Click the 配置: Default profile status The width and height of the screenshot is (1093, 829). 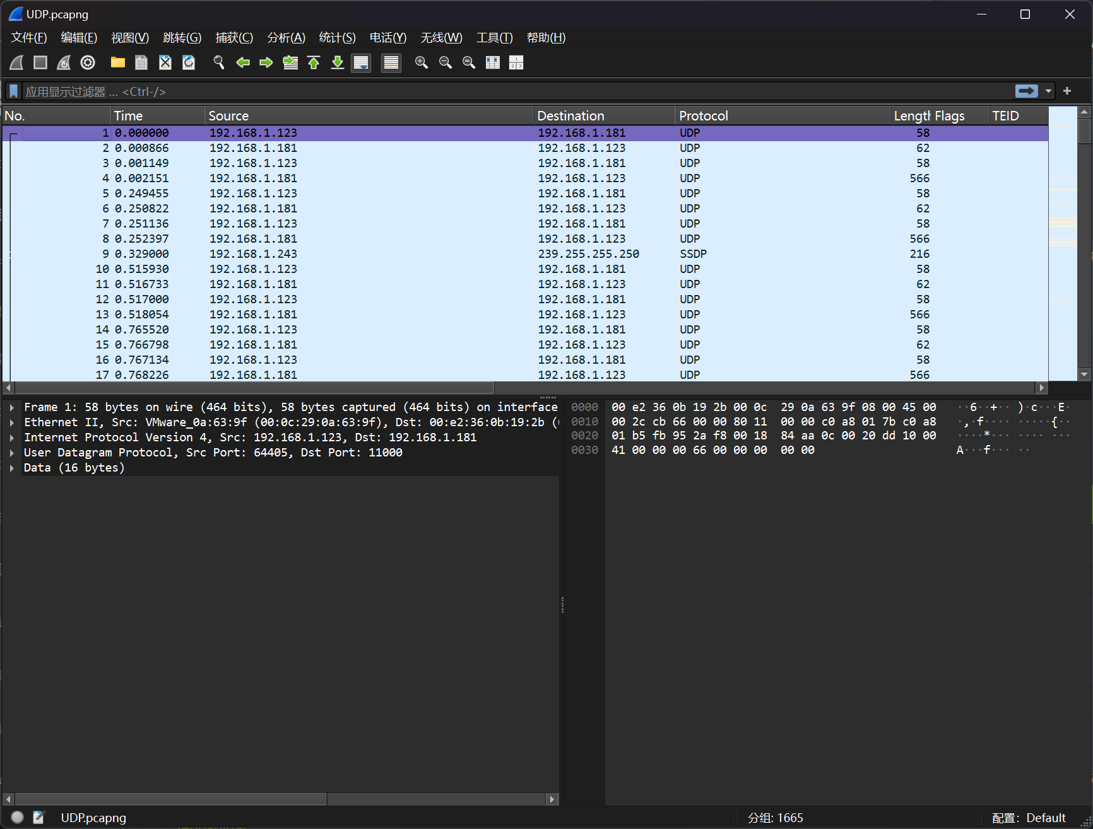1029,818
